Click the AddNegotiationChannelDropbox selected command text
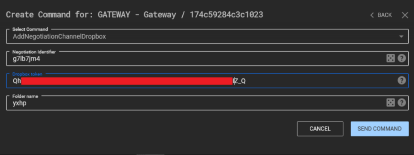 click(59, 37)
